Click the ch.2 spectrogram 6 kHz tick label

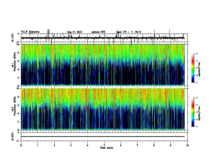(x=18, y=105)
